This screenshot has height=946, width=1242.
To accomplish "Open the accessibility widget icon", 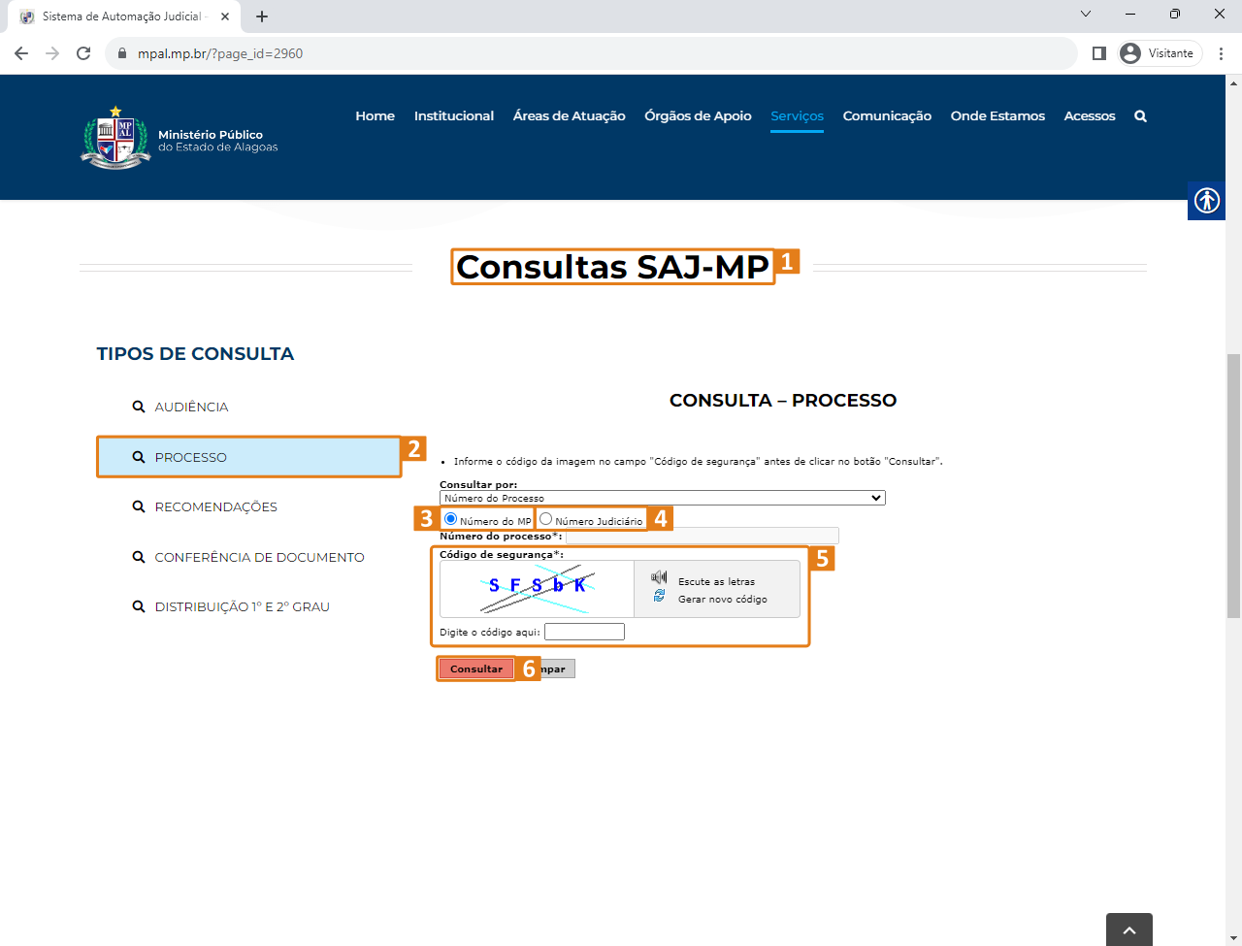I will (1206, 201).
